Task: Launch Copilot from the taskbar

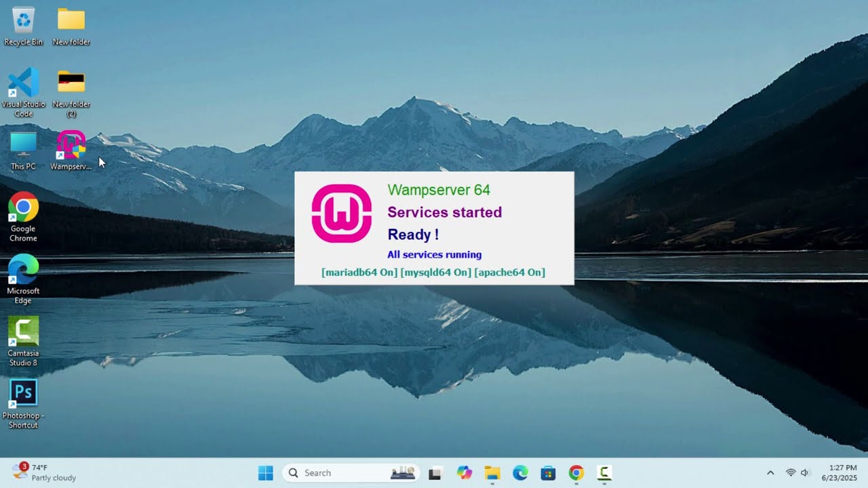Action: click(464, 473)
